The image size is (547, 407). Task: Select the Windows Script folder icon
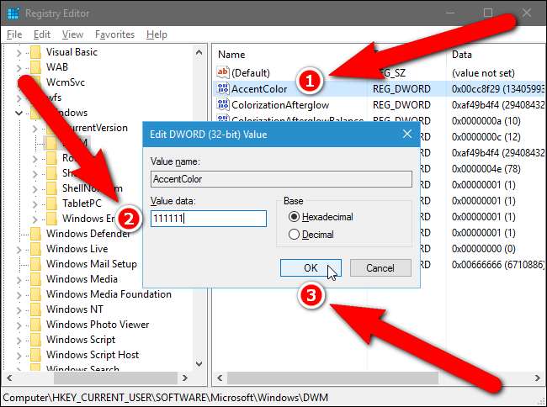[x=35, y=340]
